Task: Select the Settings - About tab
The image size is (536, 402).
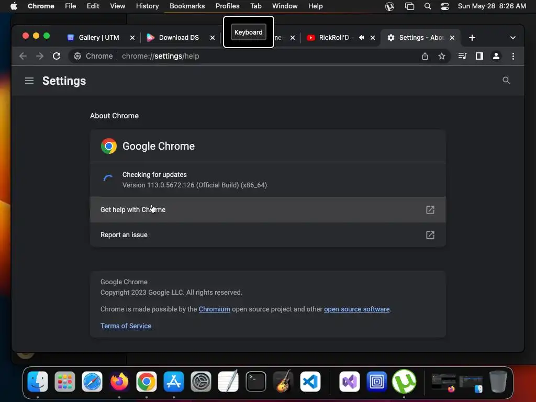Action: 421,38
